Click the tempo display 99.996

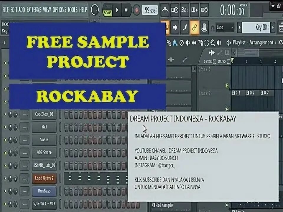click(x=150, y=10)
